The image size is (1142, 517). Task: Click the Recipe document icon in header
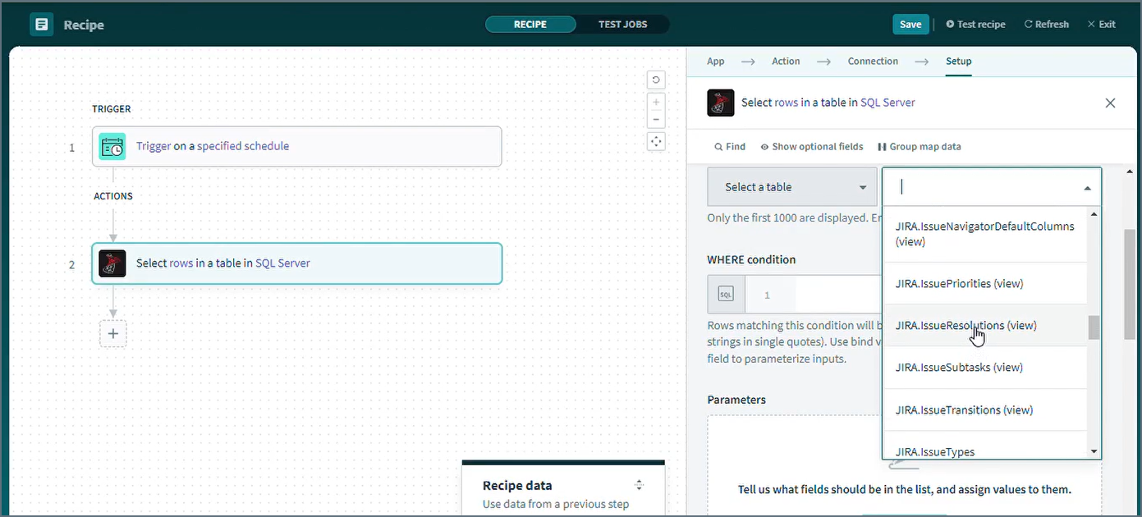41,25
